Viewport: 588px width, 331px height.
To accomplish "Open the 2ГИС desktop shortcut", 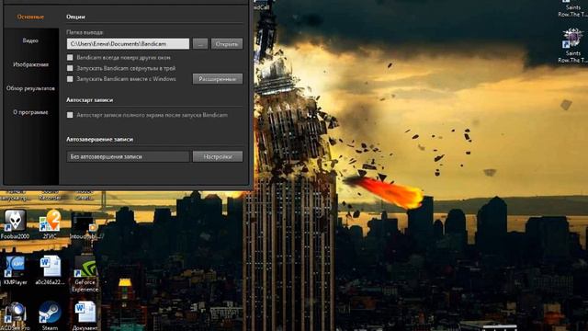I will [50, 224].
